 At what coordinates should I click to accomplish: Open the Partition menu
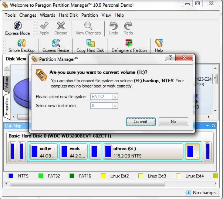89,15
